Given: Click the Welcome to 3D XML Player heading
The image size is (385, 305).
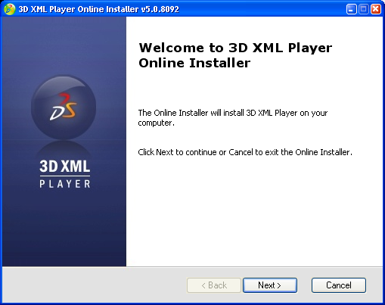Looking at the screenshot, I should click(235, 48).
